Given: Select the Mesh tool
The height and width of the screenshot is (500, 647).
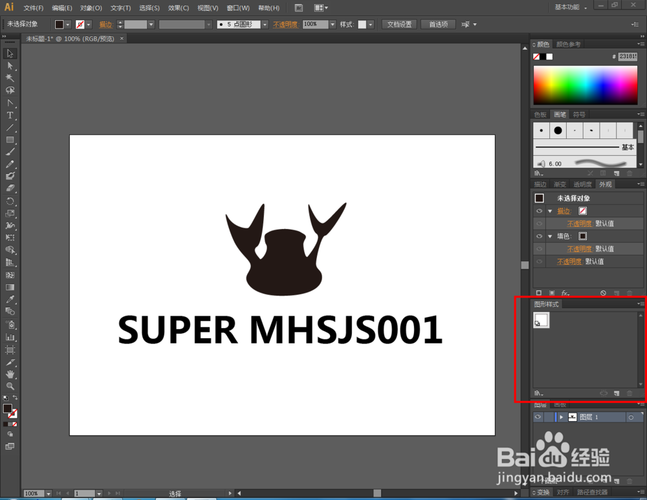Looking at the screenshot, I should [x=10, y=275].
